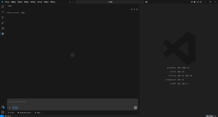The height and width of the screenshot is (117, 218).
Task: Open Codex settings gear in panel header
Action: [x=137, y=9]
